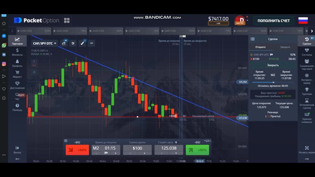Open the indicators settings icon
Viewport: 315px width, 177px height.
(x=73, y=43)
